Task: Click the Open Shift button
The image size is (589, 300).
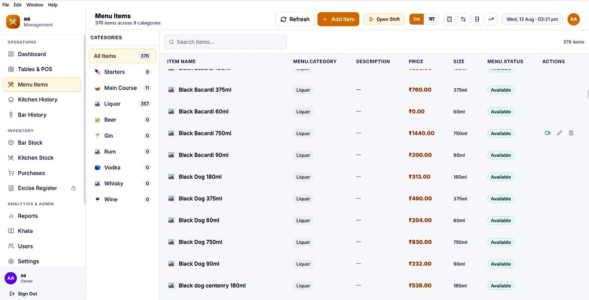Action: 384,19
